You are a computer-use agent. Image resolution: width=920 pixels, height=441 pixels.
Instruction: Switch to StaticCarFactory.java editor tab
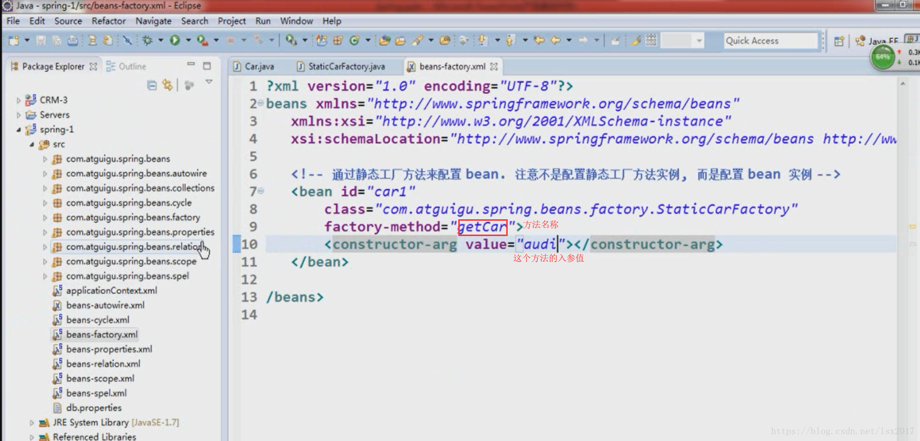click(341, 66)
